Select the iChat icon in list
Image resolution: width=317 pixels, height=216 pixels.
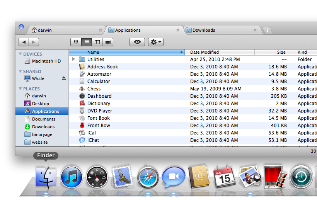[82, 140]
